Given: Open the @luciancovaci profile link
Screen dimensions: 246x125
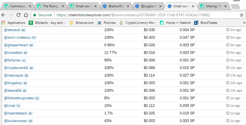Looking at the screenshot, I should [16, 121].
